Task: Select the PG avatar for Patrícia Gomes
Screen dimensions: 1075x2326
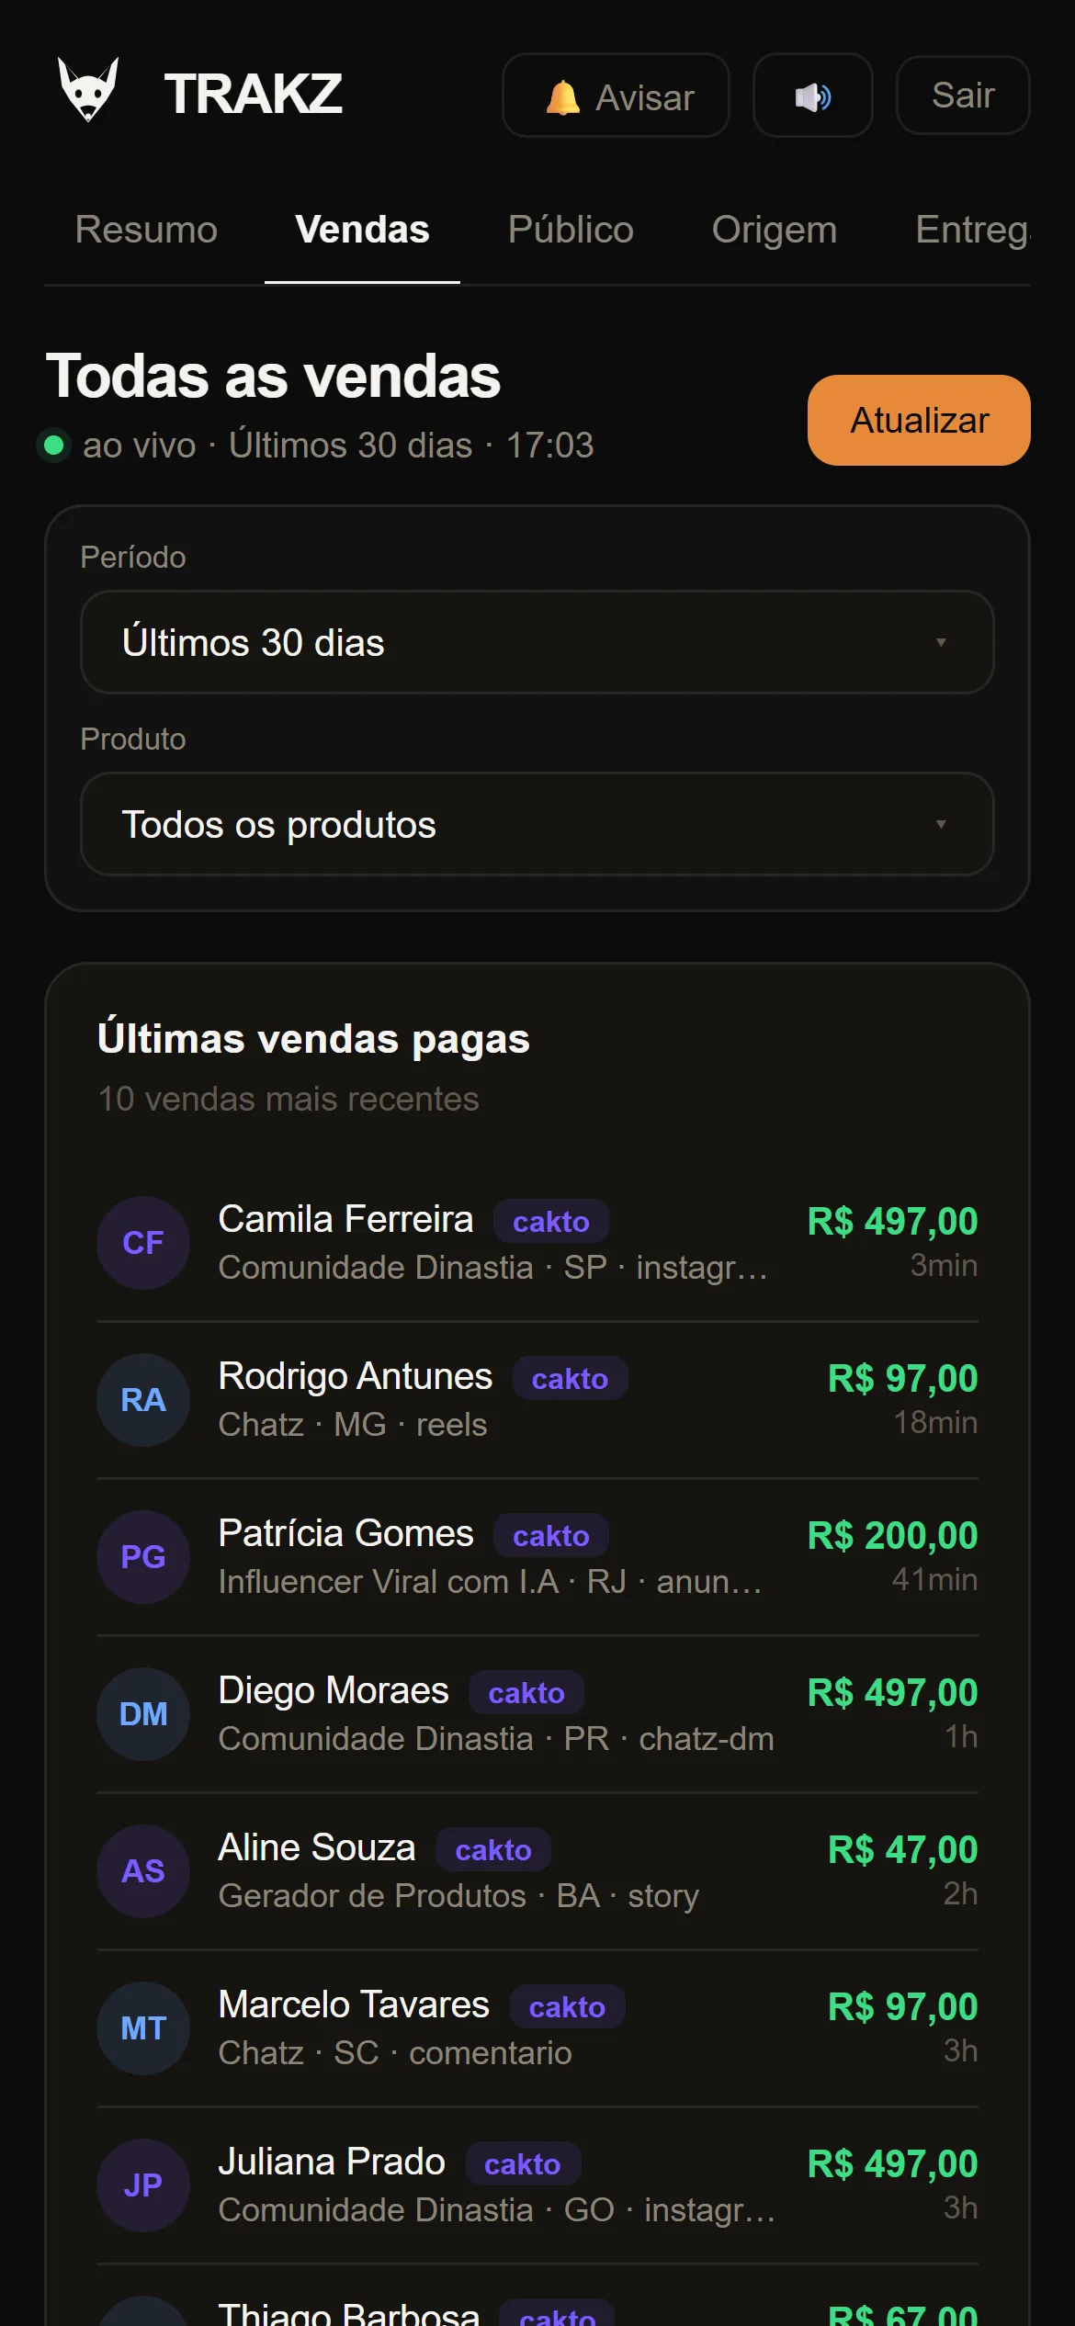Action: 143,1557
